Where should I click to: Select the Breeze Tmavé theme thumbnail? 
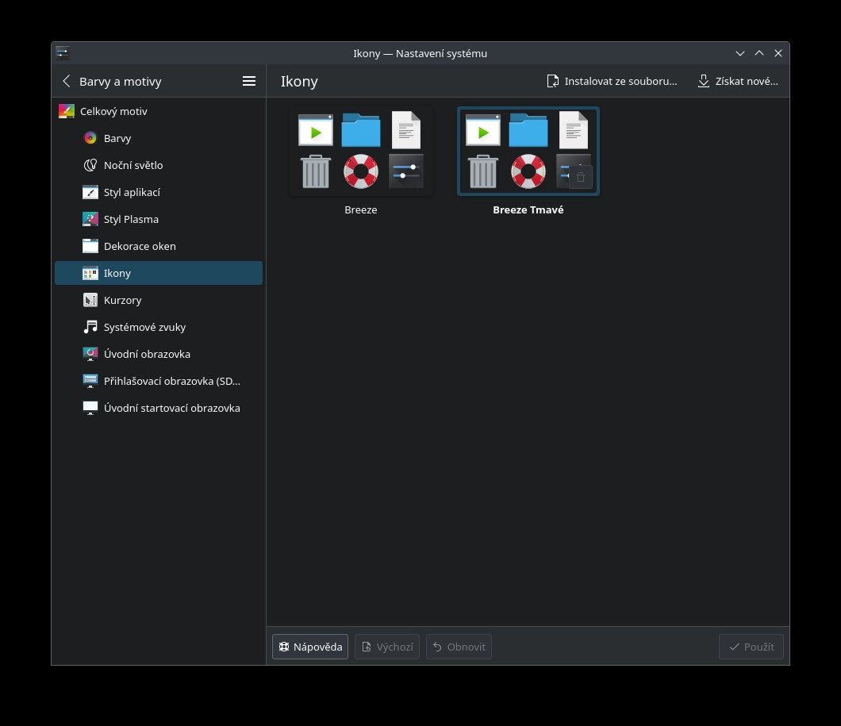[x=528, y=151]
